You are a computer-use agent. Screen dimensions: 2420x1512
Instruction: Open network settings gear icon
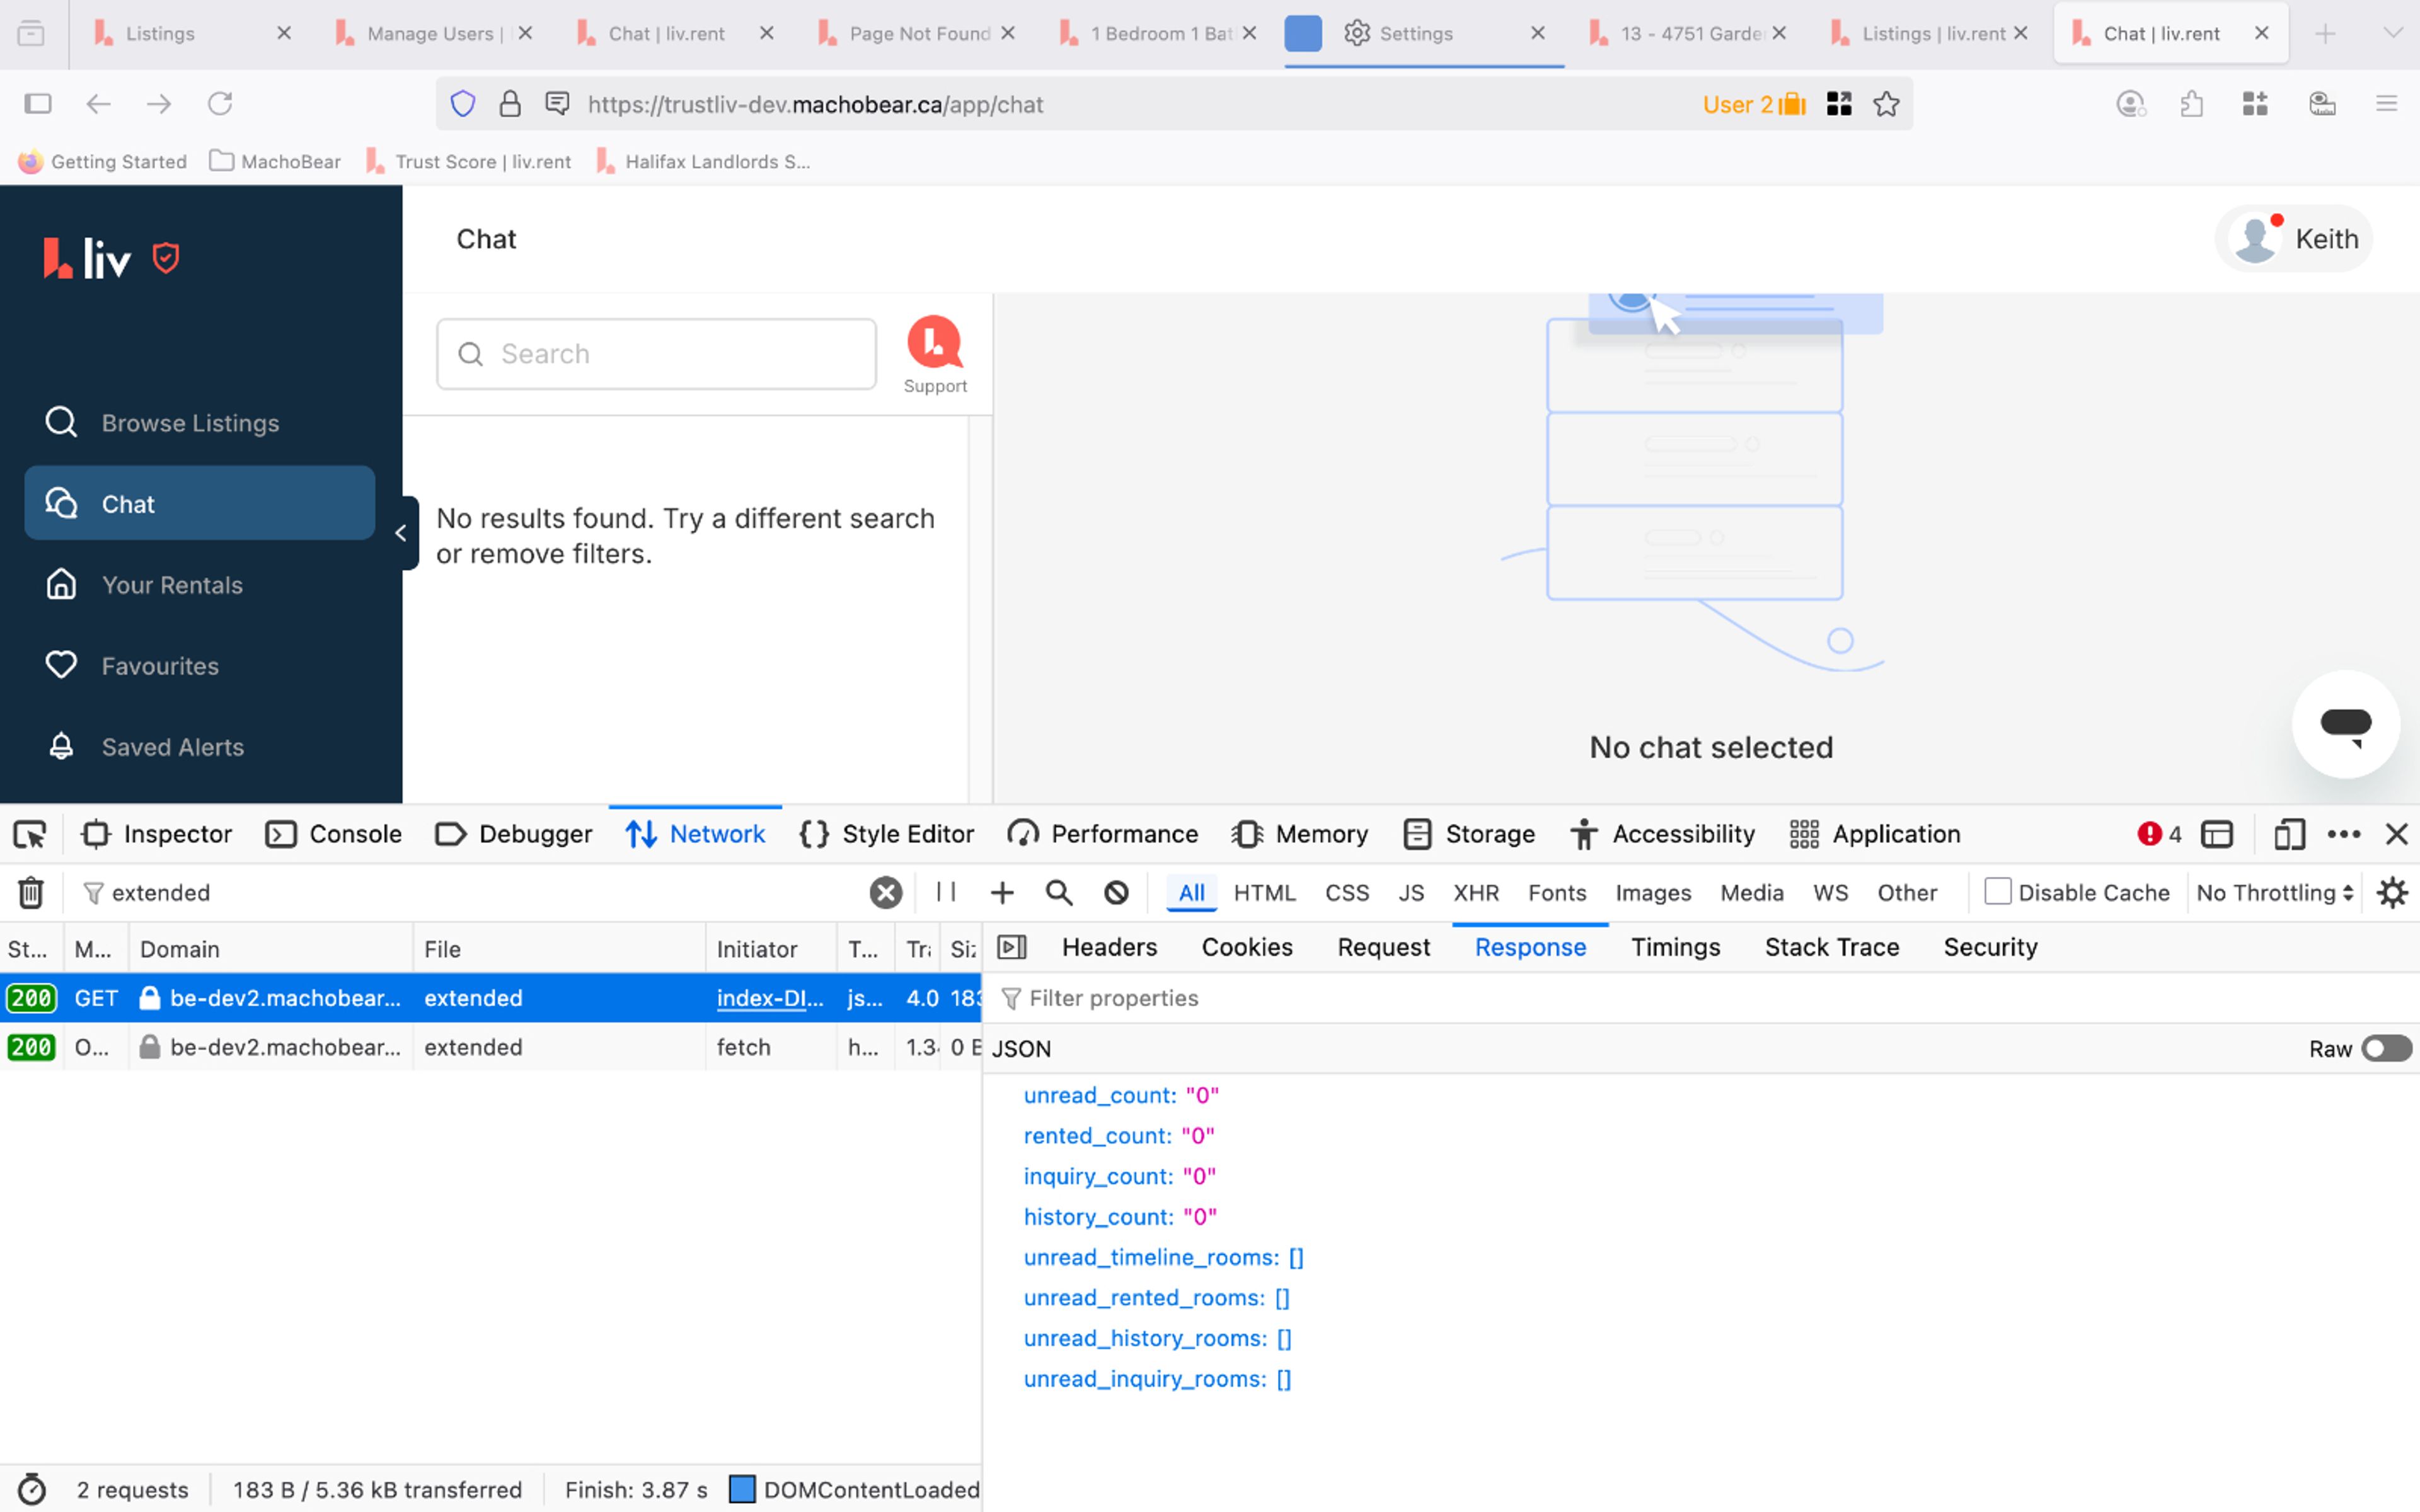(2392, 892)
